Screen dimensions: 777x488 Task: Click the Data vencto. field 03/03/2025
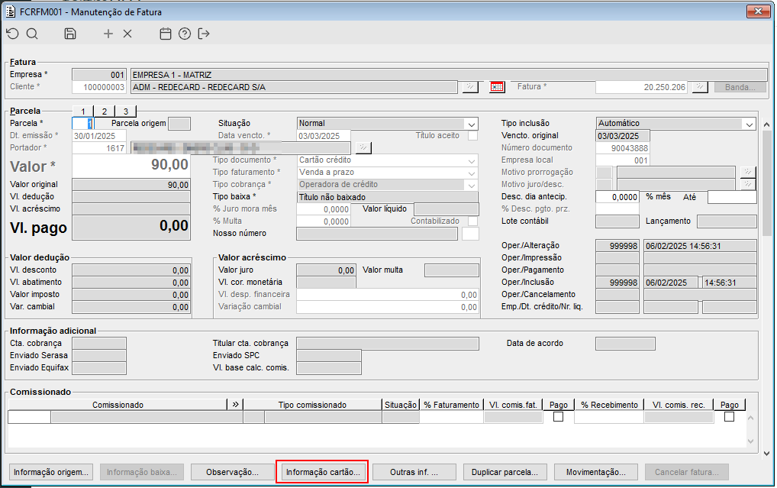point(324,136)
